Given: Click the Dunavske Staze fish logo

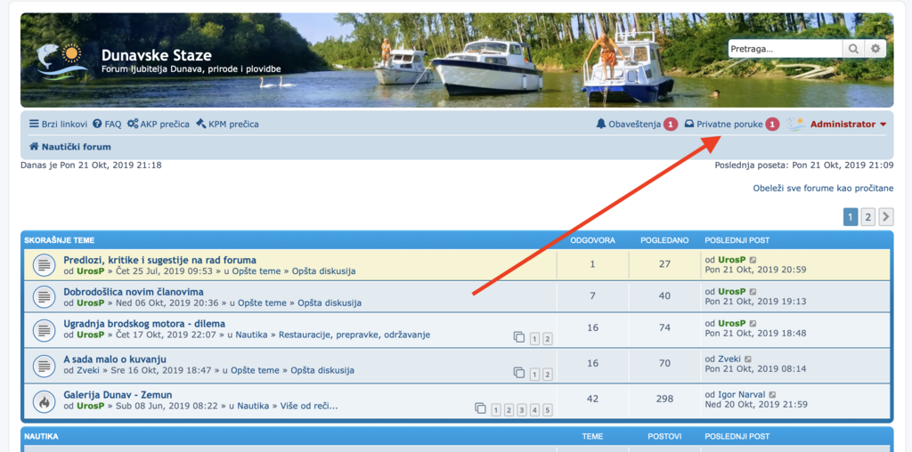Looking at the screenshot, I should point(62,62).
